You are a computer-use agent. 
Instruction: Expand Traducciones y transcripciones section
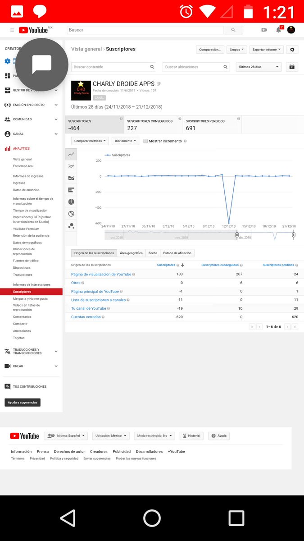31,351
